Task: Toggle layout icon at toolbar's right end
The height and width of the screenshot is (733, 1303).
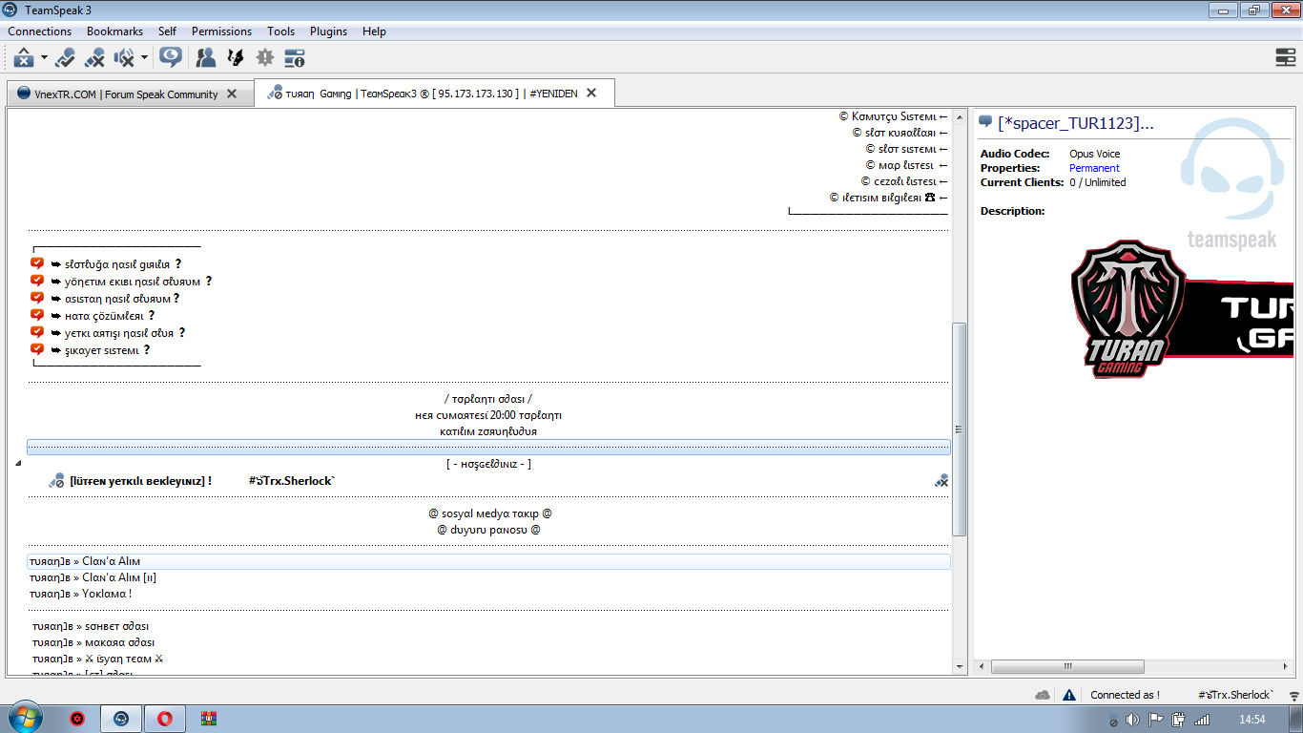Action: (1285, 58)
